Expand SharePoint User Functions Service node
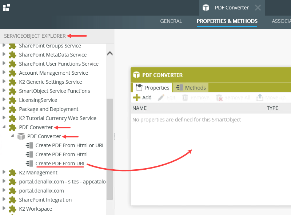The width and height of the screenshot is (291, 215). (4, 63)
